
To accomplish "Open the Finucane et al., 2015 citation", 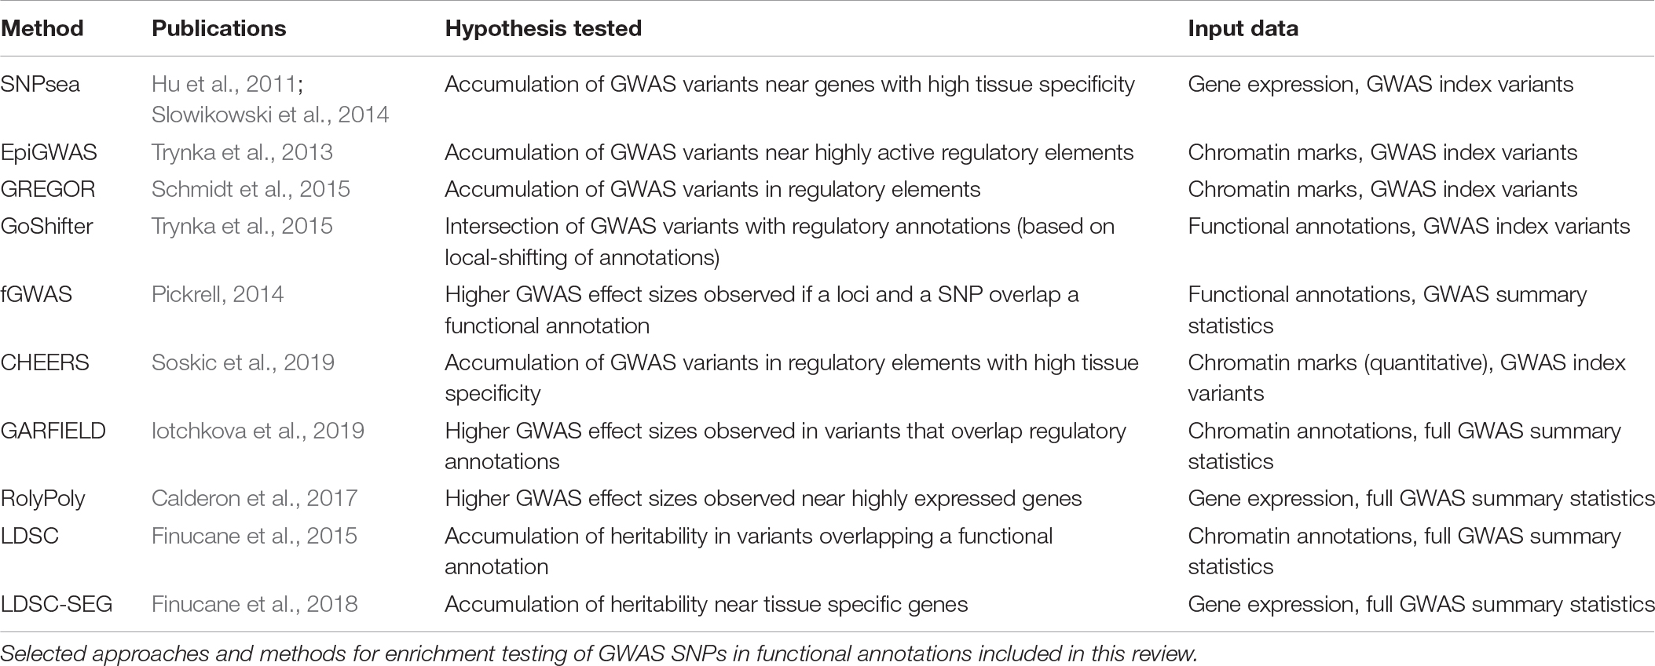I will pos(254,536).
